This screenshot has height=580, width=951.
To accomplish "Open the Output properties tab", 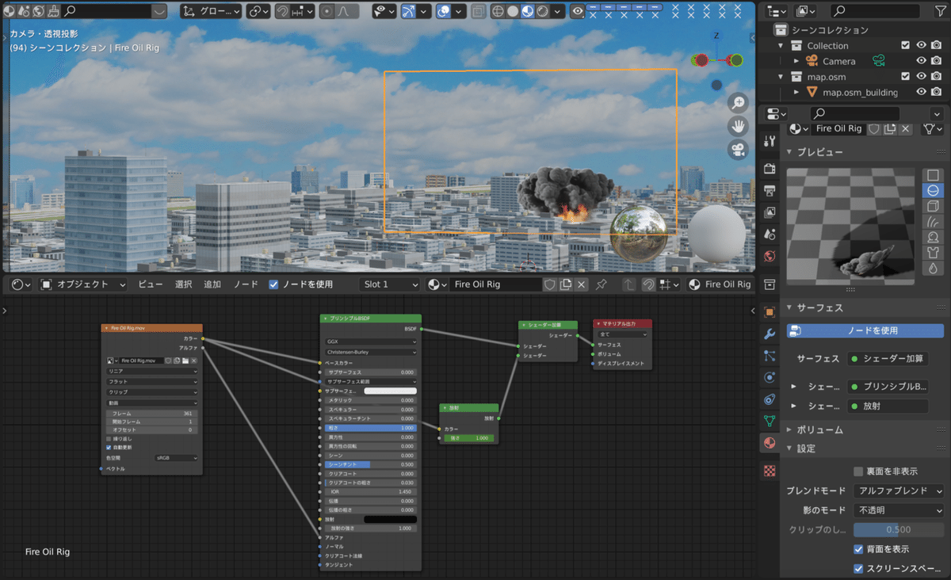I will 769,190.
